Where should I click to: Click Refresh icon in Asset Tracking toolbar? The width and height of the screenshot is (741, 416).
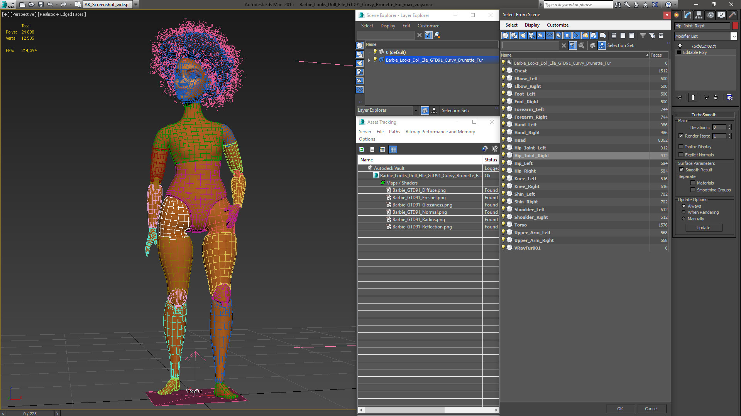point(362,149)
